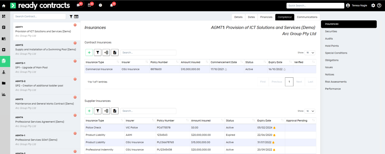Click the bell beside 17/10/2021 commencement date
This screenshot has height=154, width=385.
(226, 69)
